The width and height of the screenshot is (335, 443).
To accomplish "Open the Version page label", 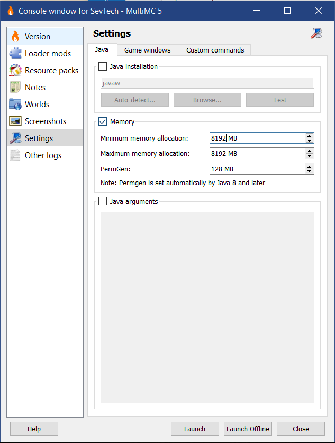I will pos(38,37).
